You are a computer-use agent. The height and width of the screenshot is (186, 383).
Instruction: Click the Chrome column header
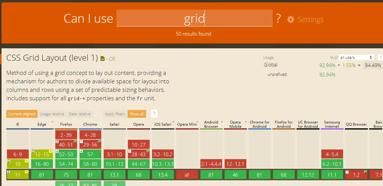click(x=90, y=124)
